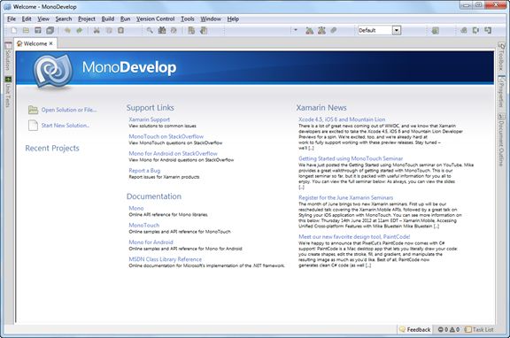
Task: Open the Tools menu
Action: [x=188, y=19]
